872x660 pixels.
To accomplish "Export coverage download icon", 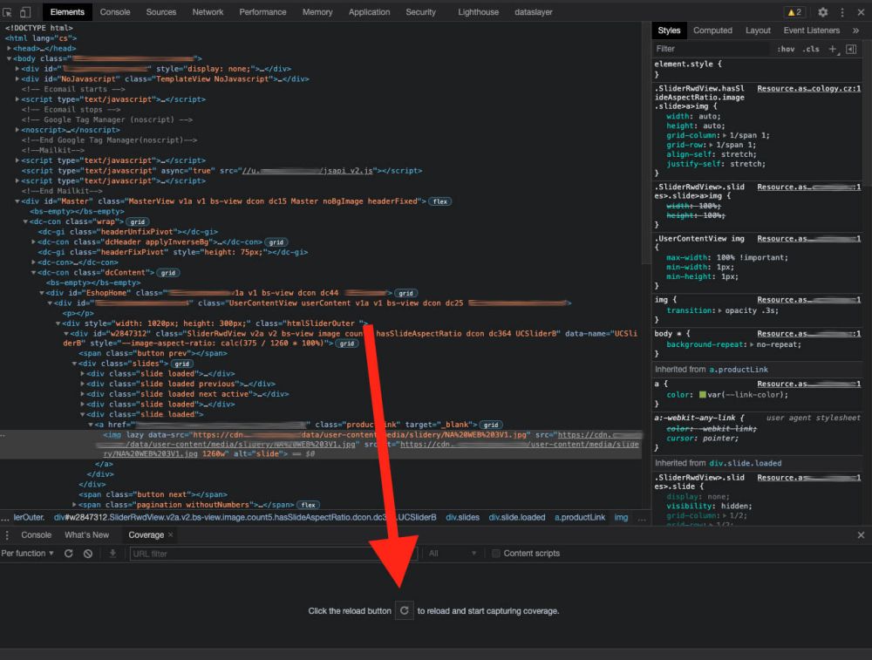I will coord(112,554).
